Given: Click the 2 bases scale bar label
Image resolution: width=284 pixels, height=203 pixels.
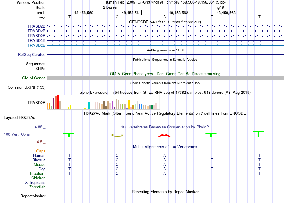Looking at the screenshot, I should click(x=110, y=7).
